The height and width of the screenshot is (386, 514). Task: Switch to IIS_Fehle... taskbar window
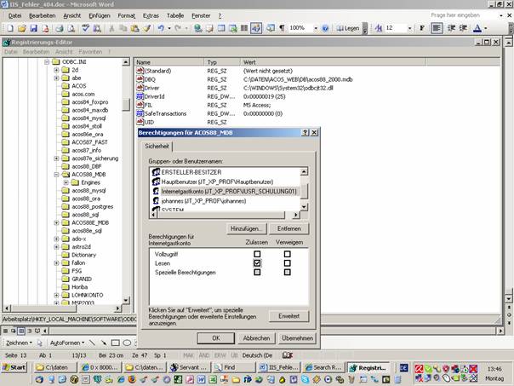279,367
